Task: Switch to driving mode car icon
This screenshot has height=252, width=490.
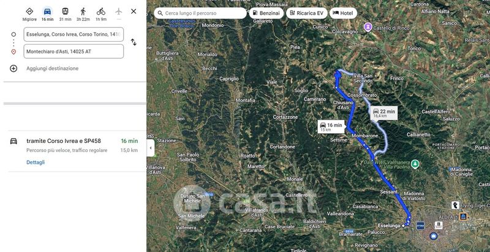Action: pyautogui.click(x=48, y=12)
